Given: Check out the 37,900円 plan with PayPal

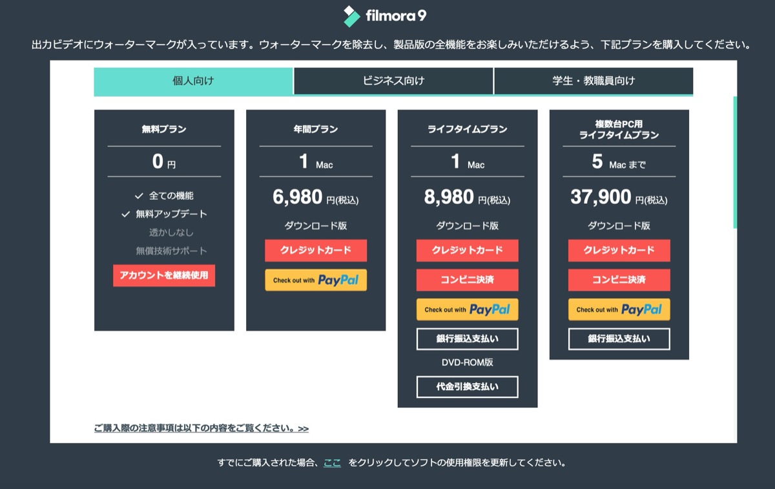Looking at the screenshot, I should coord(619,310).
